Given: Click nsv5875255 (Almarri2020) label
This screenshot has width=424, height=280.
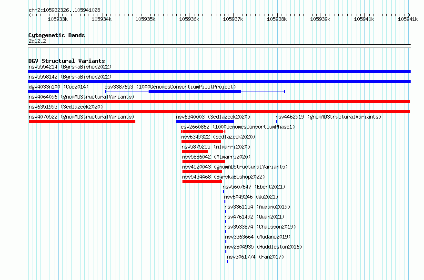Looking at the screenshot, I should point(216,147).
